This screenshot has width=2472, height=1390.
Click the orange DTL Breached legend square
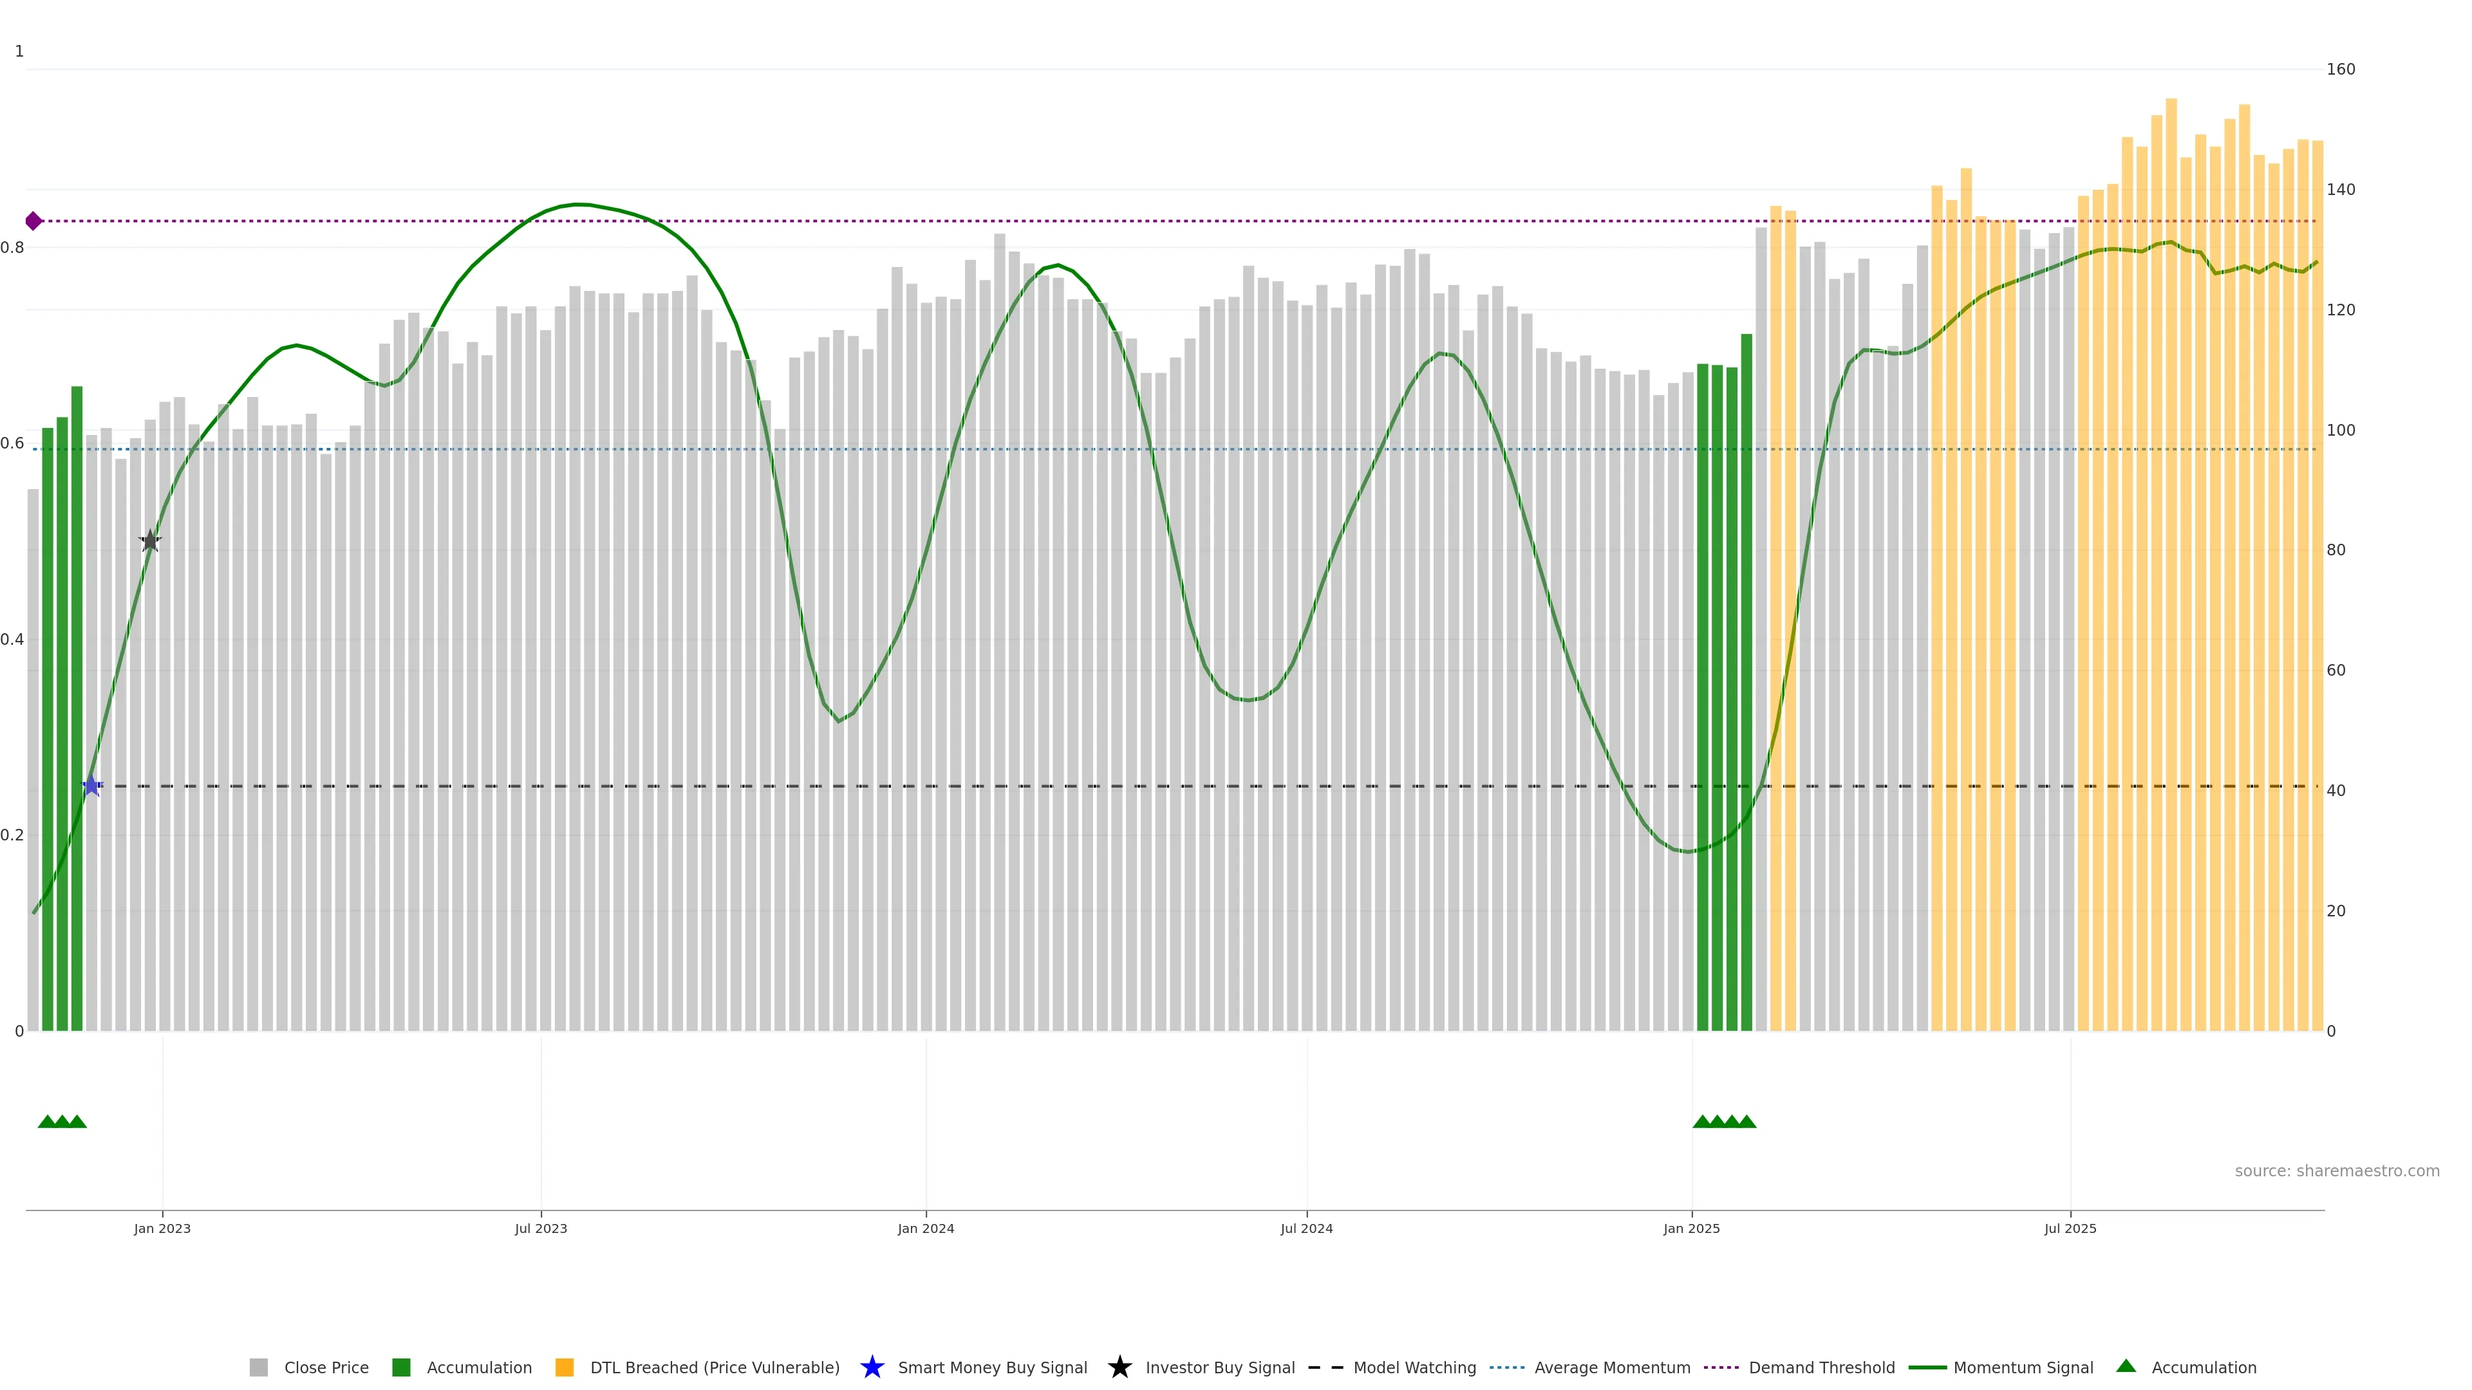pyautogui.click(x=565, y=1367)
